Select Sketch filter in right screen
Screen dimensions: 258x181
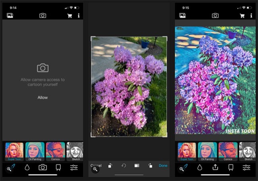tap(247, 151)
